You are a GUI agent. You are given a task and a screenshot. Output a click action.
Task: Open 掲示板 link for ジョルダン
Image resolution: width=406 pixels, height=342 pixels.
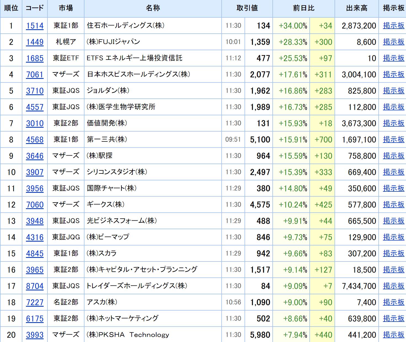(x=394, y=91)
